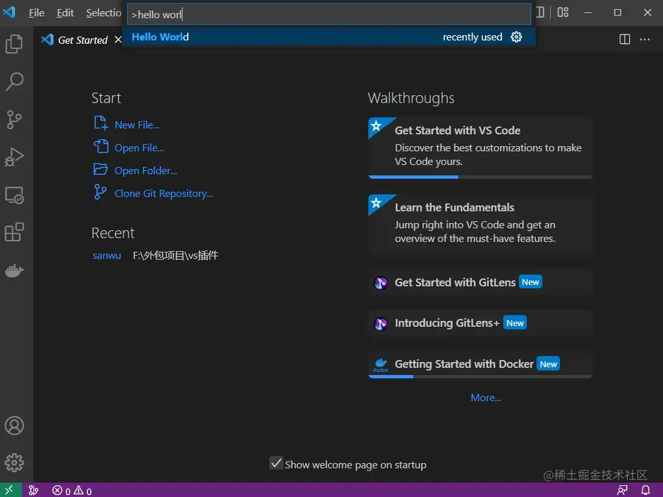The height and width of the screenshot is (497, 663).
Task: Click the GitLens icon beside Get Started with GitLens
Action: (381, 282)
